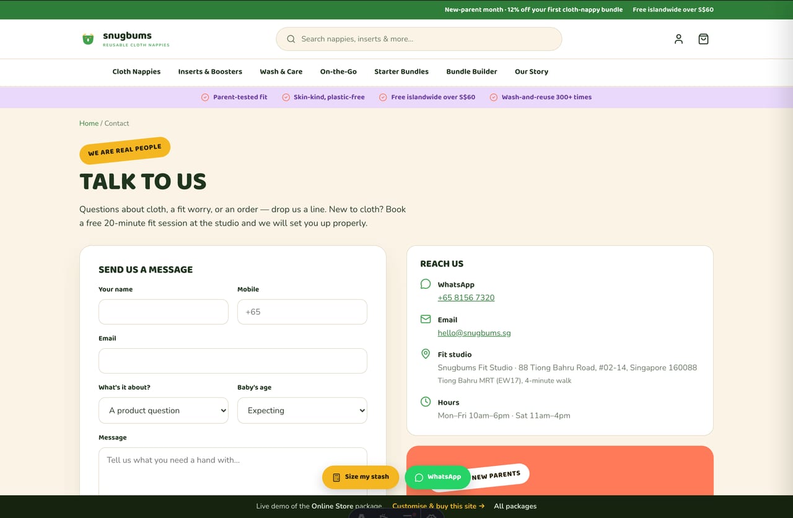This screenshot has width=793, height=518.
Task: Open Bundle Builder page
Action: [471, 72]
